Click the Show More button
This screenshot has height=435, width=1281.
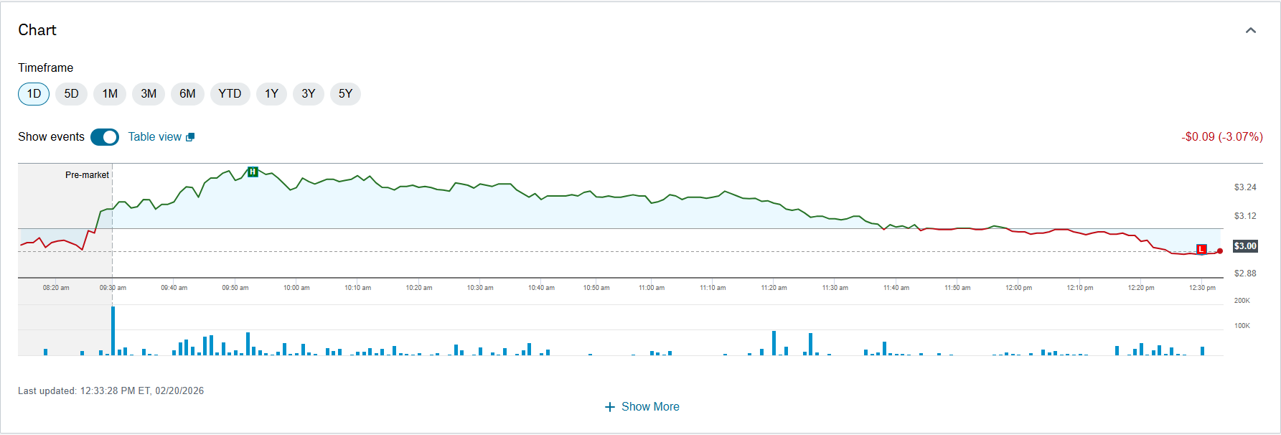[x=642, y=407]
